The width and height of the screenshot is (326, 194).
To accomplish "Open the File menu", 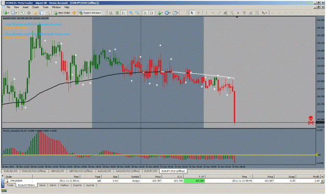I will click(8, 7).
